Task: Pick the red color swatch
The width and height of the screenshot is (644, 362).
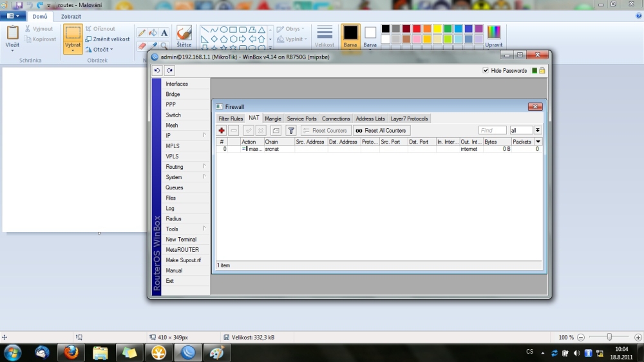Action: [x=417, y=29]
